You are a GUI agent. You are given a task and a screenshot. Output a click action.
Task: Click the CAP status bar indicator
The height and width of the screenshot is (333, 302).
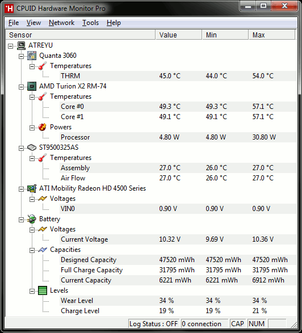click(x=238, y=324)
